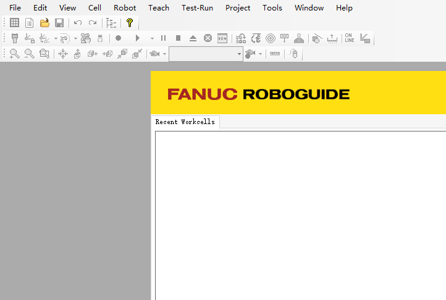This screenshot has width=446, height=300.
Task: Click the robot path profile icon
Action: (256, 38)
